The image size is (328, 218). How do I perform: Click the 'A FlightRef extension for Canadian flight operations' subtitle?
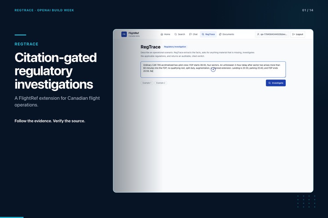pos(57,101)
